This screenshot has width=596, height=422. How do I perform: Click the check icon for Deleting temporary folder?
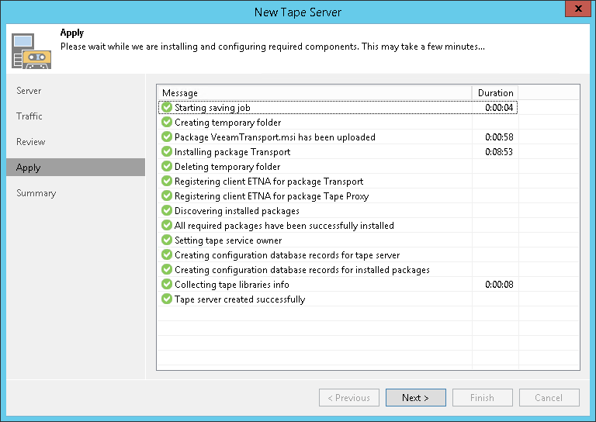[166, 167]
